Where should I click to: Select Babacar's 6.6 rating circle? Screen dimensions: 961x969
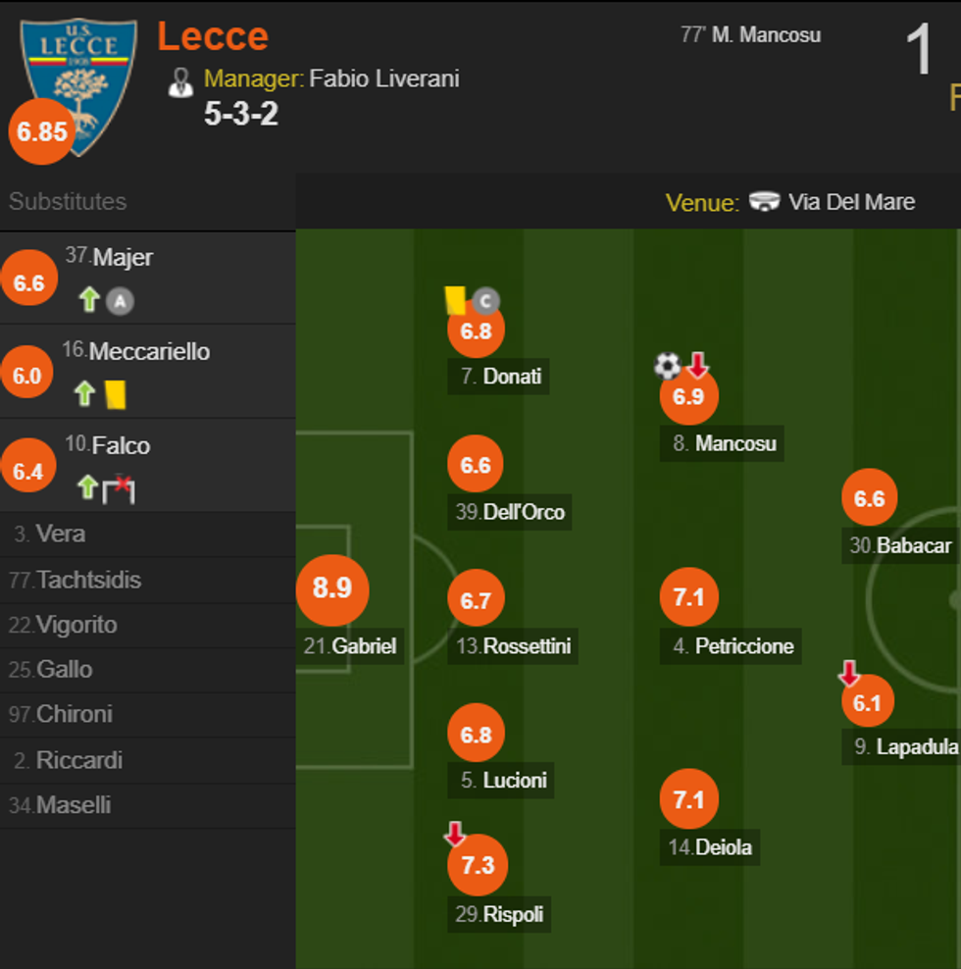coord(870,499)
